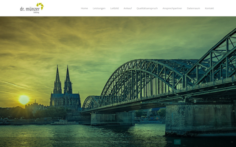Go to Kontakt page
Screen dimensions: 236x147
click(x=209, y=8)
